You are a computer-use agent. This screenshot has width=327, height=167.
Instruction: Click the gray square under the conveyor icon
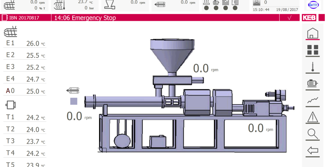[x=74, y=101]
